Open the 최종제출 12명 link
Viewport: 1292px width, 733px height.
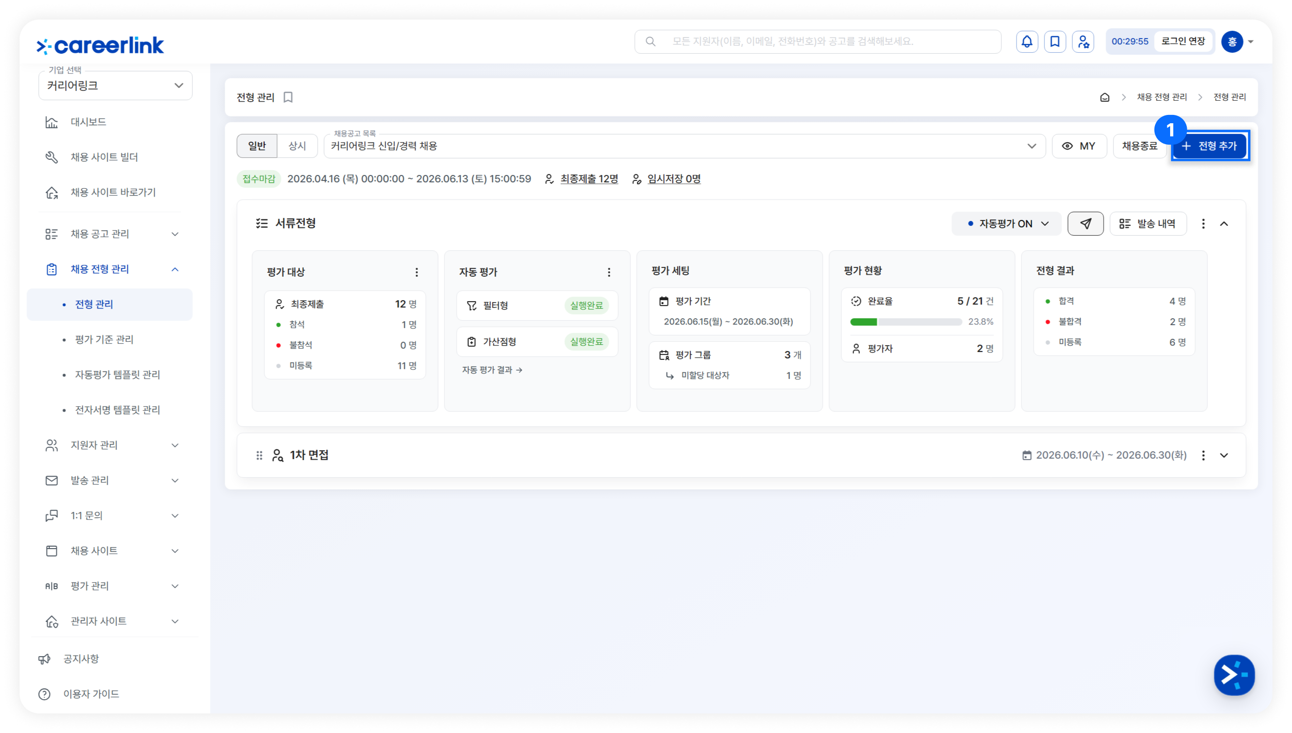(x=589, y=178)
